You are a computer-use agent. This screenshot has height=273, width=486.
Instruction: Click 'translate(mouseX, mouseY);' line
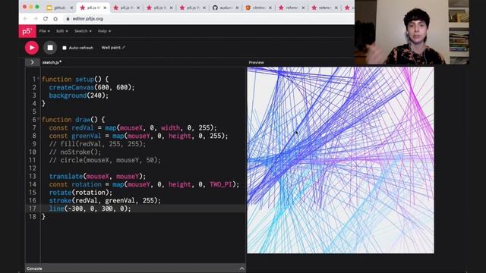[x=97, y=176]
